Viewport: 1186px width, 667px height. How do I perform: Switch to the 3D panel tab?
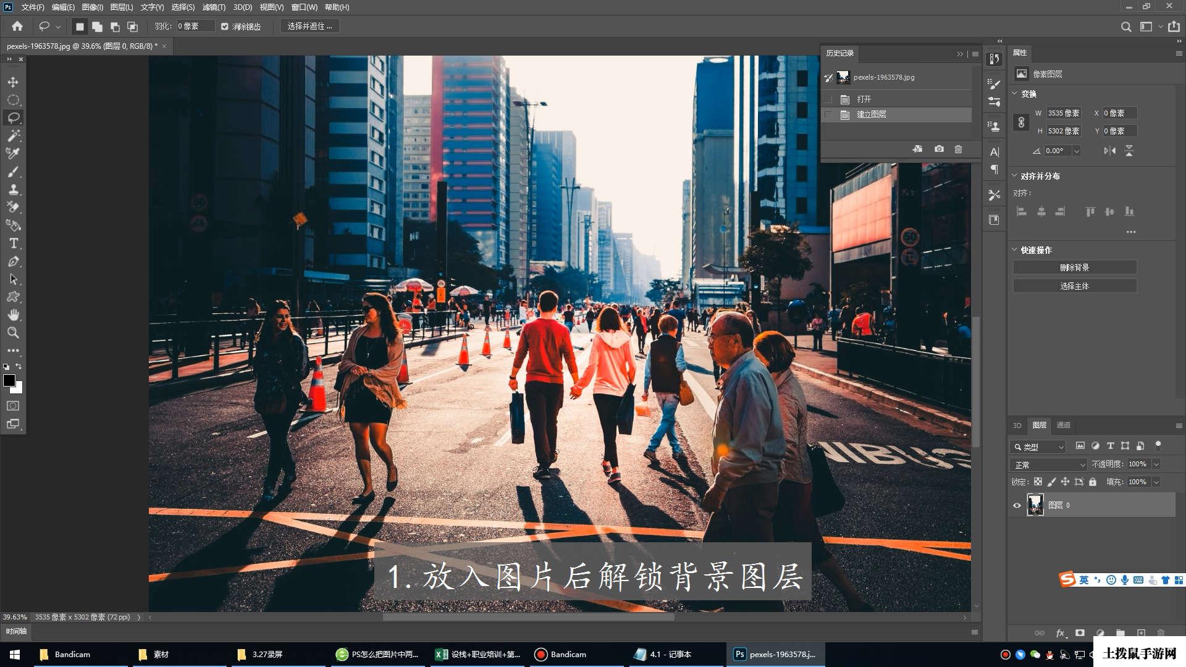coord(1017,425)
